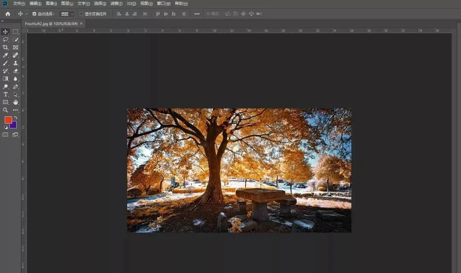This screenshot has height=273, width=461.
Task: Select the Gradient tool
Action: click(x=6, y=79)
